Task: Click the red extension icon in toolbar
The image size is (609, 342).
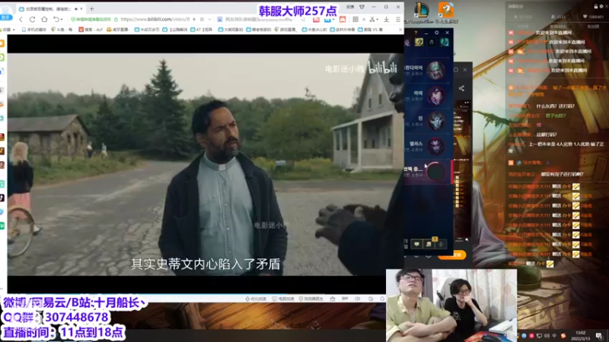Action: [317, 19]
